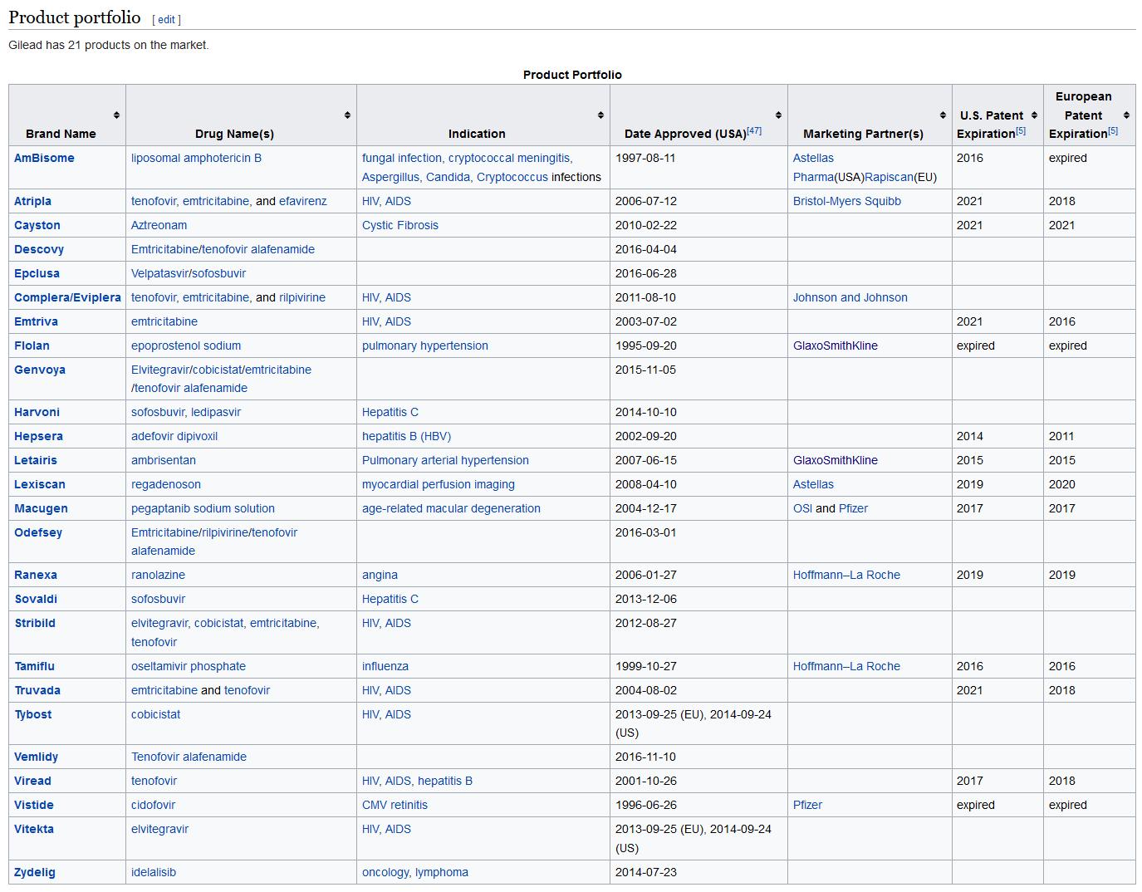
Task: Click the Johnson and Johnson link
Action: (850, 297)
